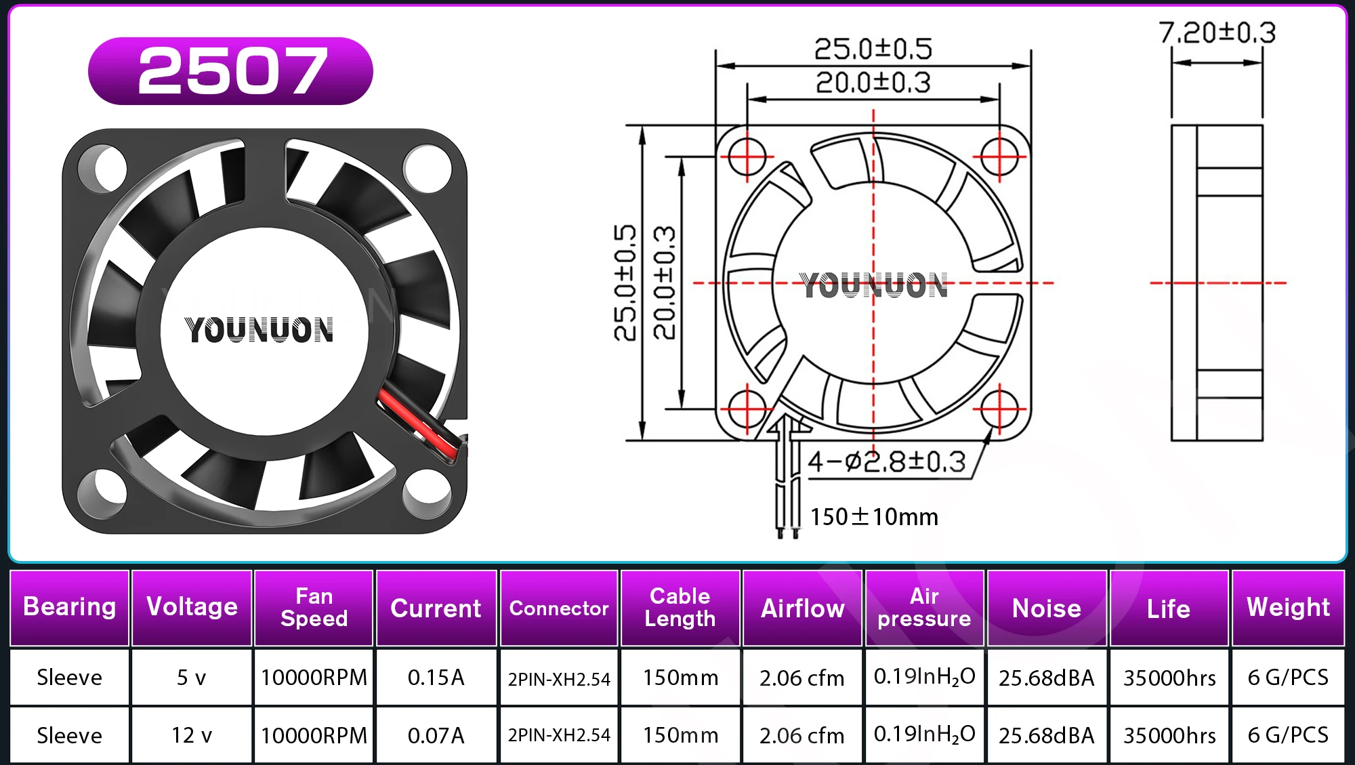
Task: Click the side-view profile drawing of fan
Action: pos(1217,283)
